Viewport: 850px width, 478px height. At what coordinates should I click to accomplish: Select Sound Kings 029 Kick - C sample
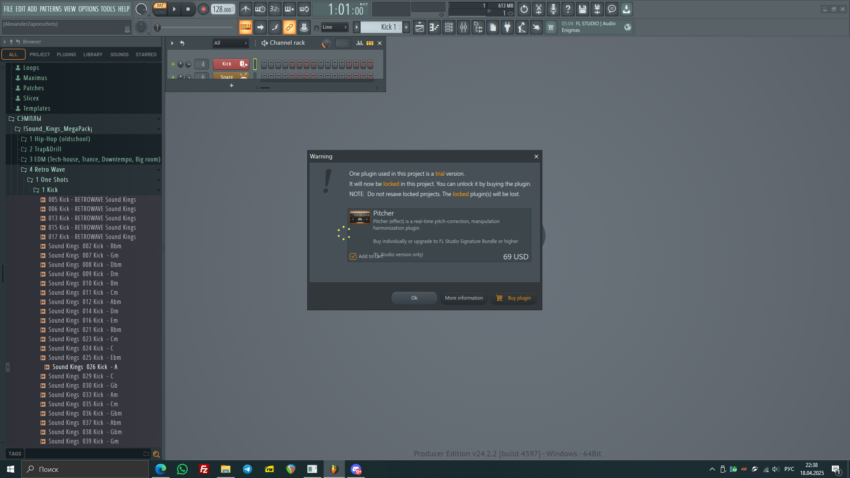pos(81,376)
